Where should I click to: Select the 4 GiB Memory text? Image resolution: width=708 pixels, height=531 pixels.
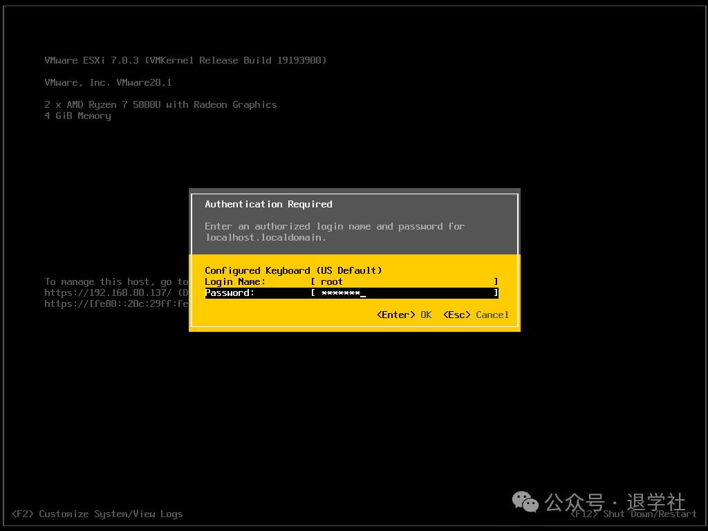point(77,116)
